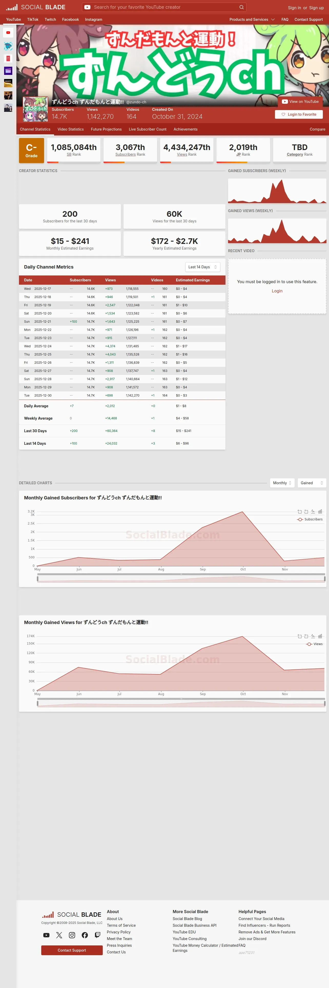Open the Terms of Service footer link
The image size is (329, 988).
point(121,925)
